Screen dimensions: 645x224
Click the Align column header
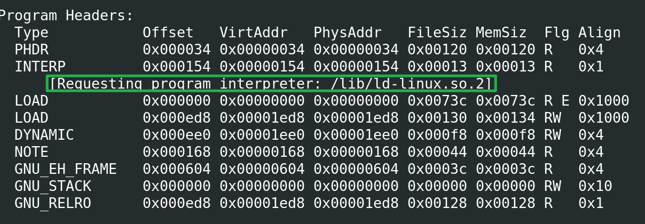(x=599, y=33)
